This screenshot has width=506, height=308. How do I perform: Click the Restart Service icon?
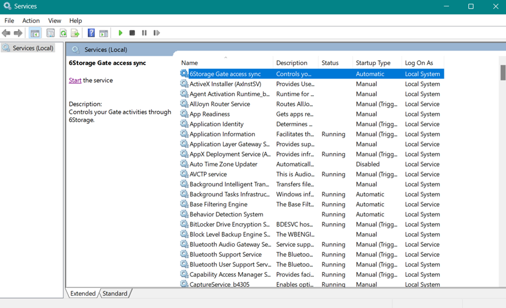click(x=157, y=33)
